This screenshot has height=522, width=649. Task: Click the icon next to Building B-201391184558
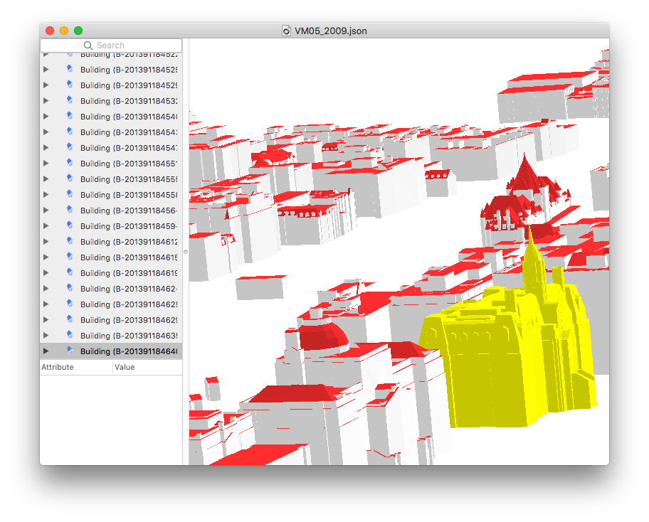coord(70,195)
